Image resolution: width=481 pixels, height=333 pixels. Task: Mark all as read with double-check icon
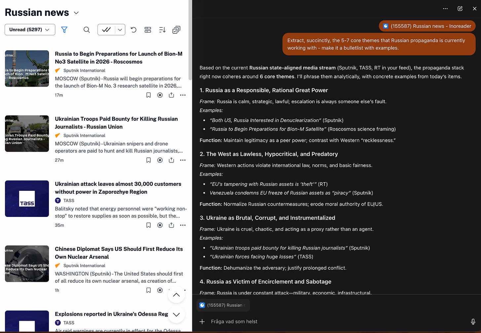click(106, 30)
